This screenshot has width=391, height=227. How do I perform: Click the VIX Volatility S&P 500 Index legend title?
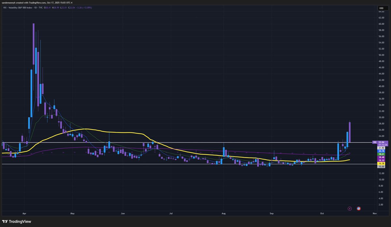pyautogui.click(x=18, y=7)
